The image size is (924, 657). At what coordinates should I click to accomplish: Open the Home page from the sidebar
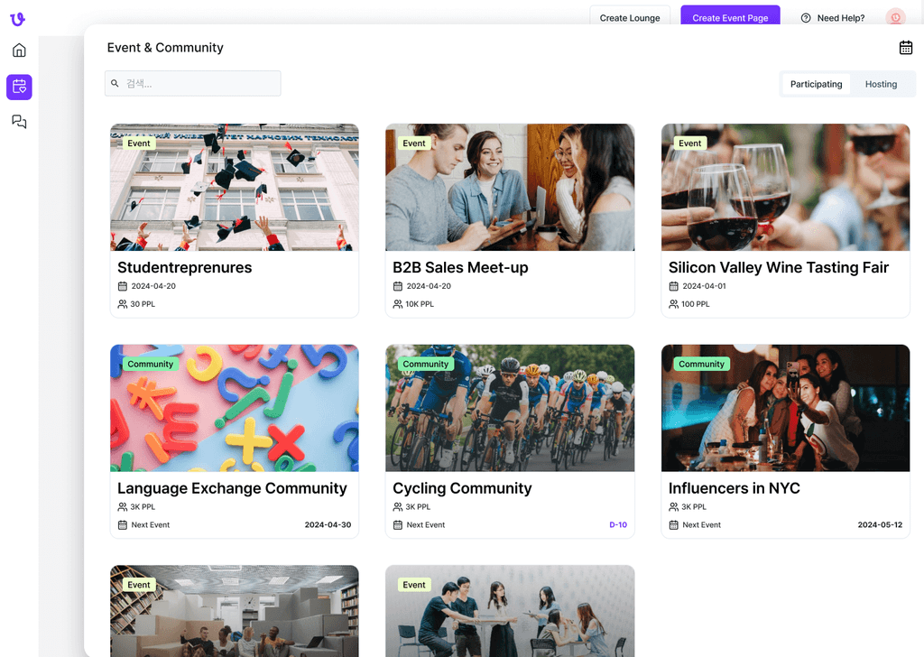tap(18, 50)
